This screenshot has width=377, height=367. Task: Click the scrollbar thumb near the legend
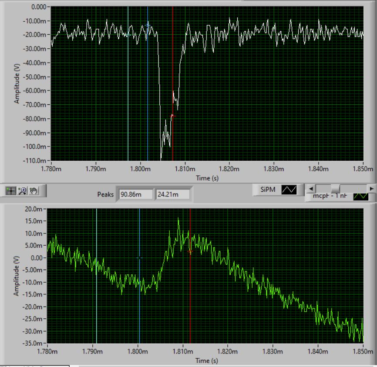pos(335,189)
